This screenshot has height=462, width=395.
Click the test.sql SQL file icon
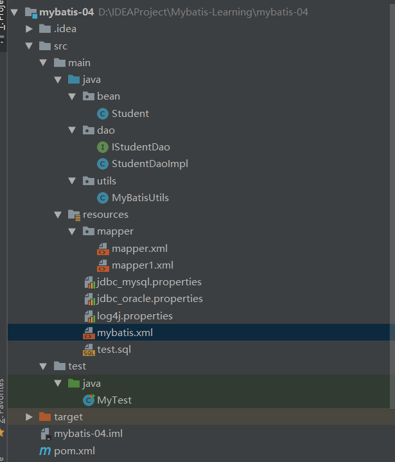click(89, 350)
